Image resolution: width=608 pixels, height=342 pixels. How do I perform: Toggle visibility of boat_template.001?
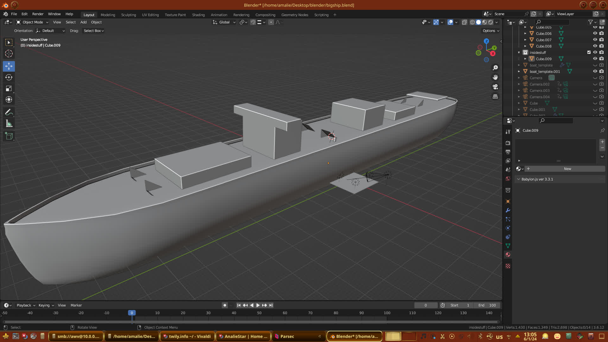(x=595, y=71)
